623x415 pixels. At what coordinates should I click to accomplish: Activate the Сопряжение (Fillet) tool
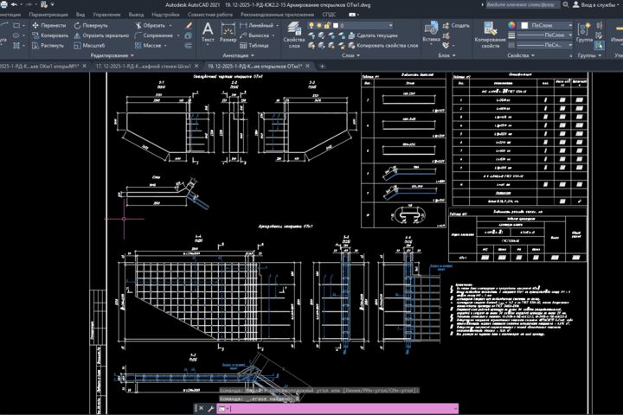(x=154, y=35)
